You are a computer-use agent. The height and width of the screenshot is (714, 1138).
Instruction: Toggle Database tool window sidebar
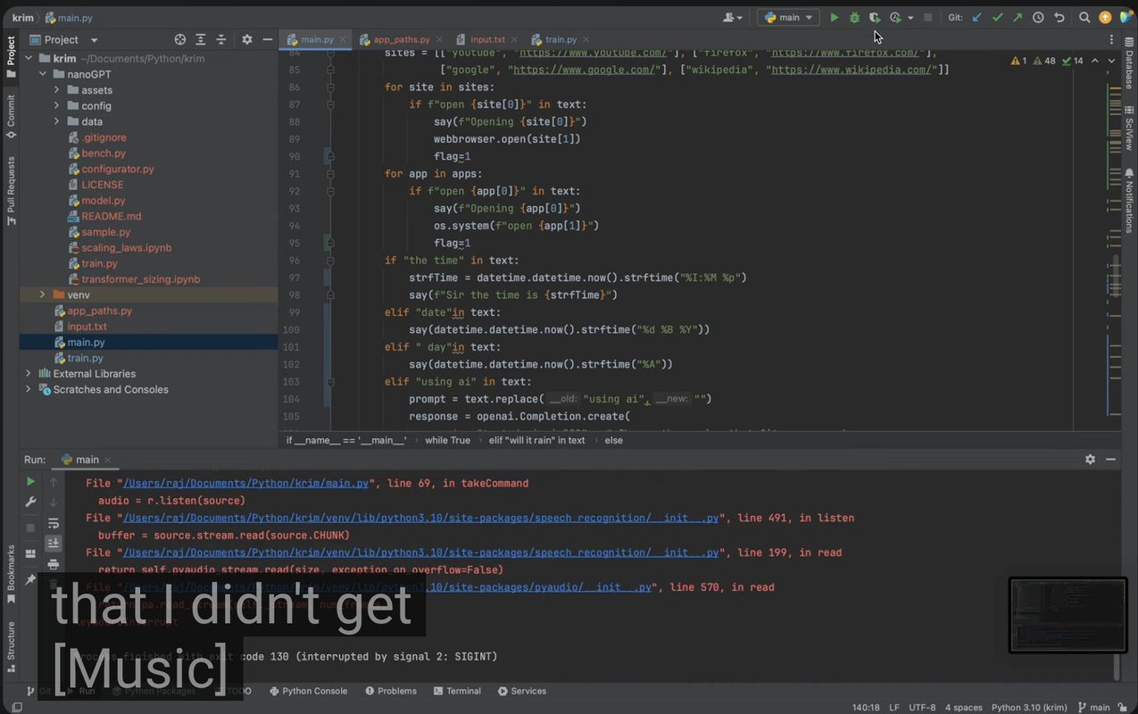1129,64
